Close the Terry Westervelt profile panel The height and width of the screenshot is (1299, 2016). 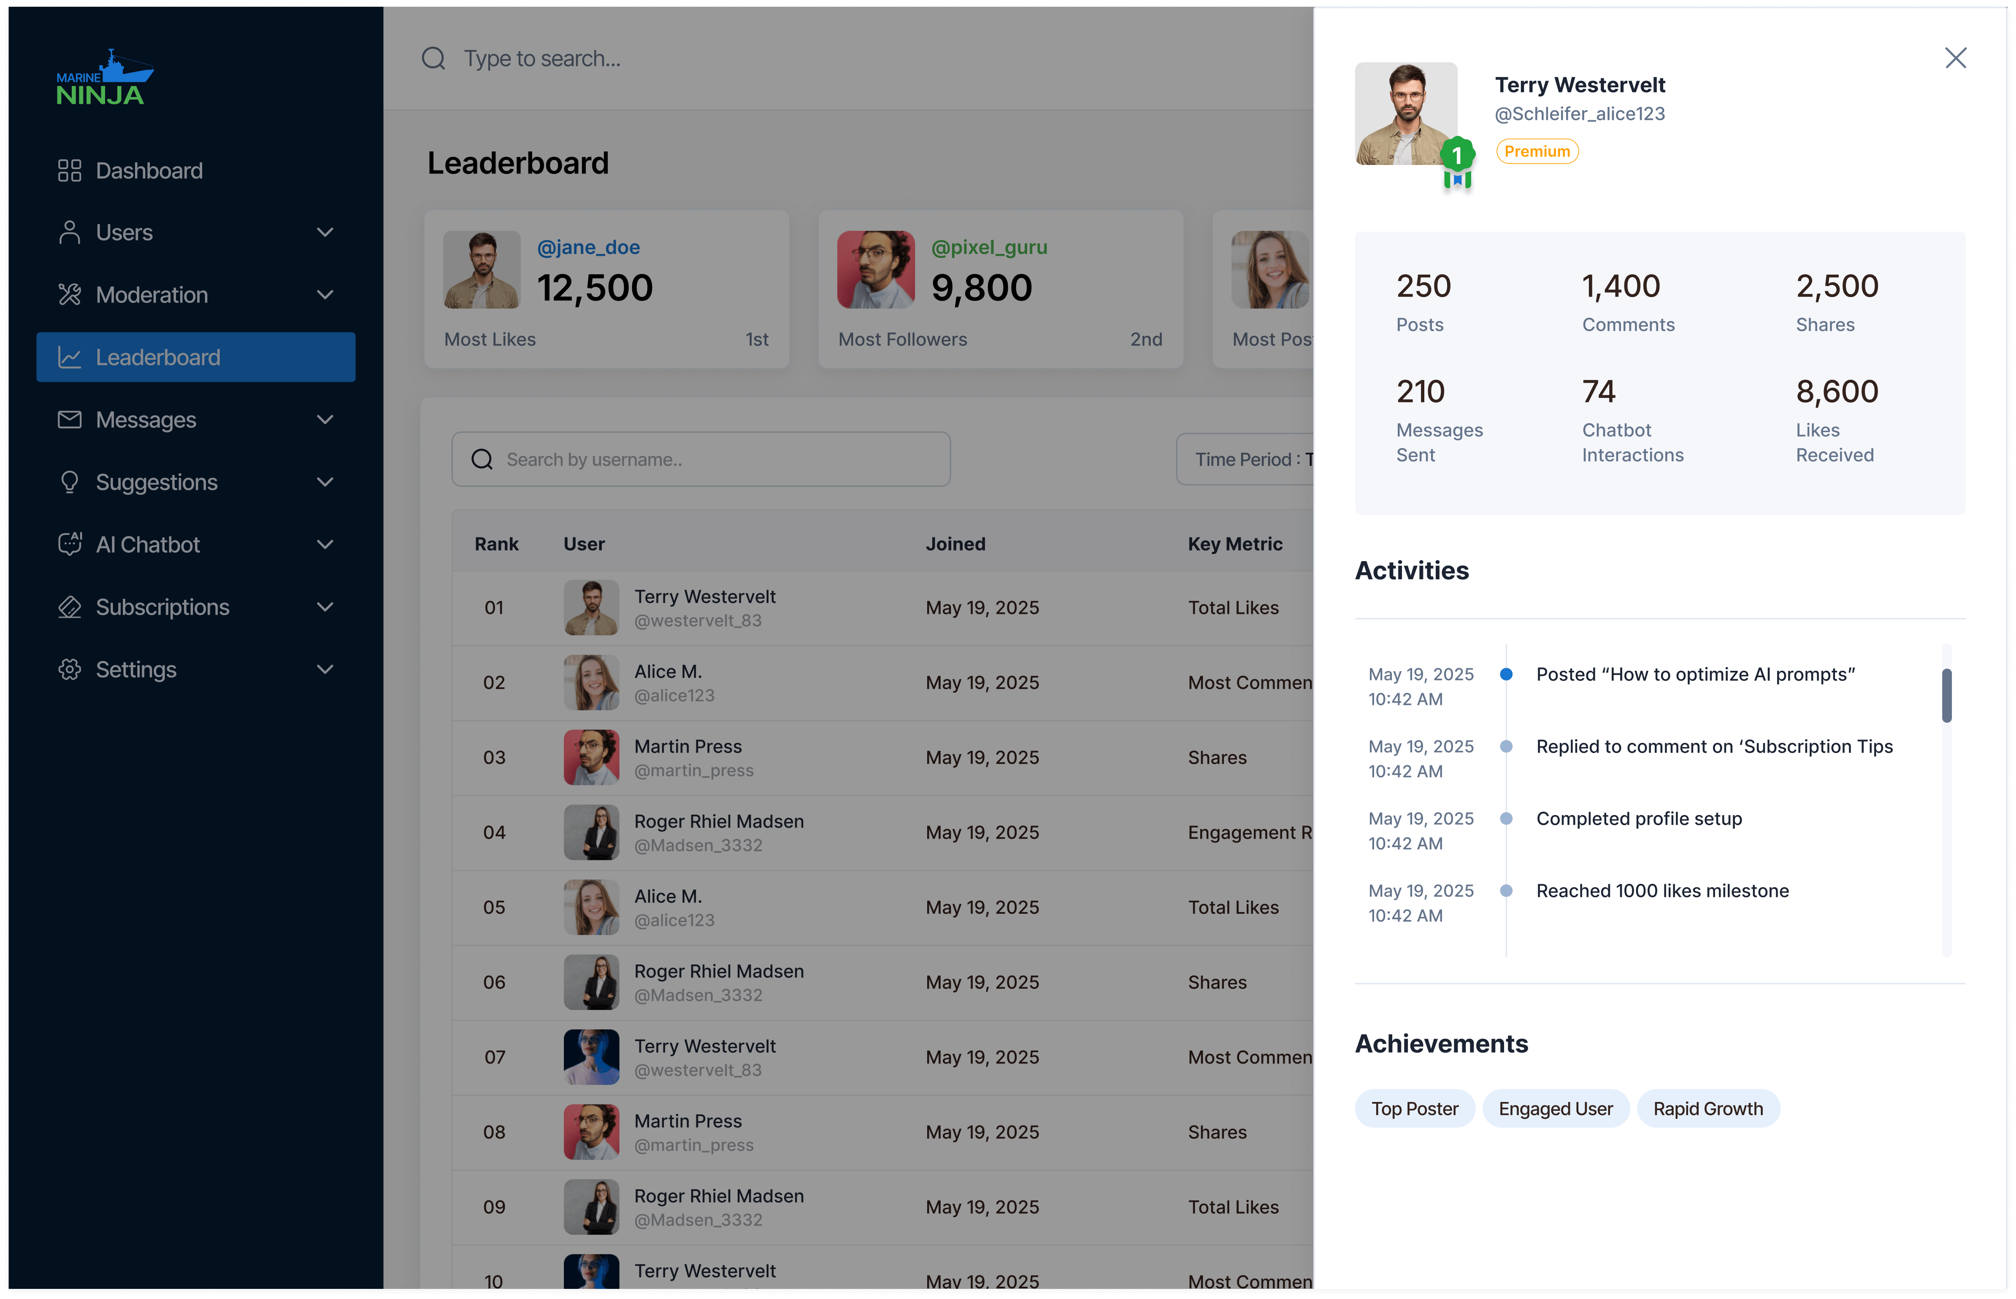click(x=1955, y=58)
